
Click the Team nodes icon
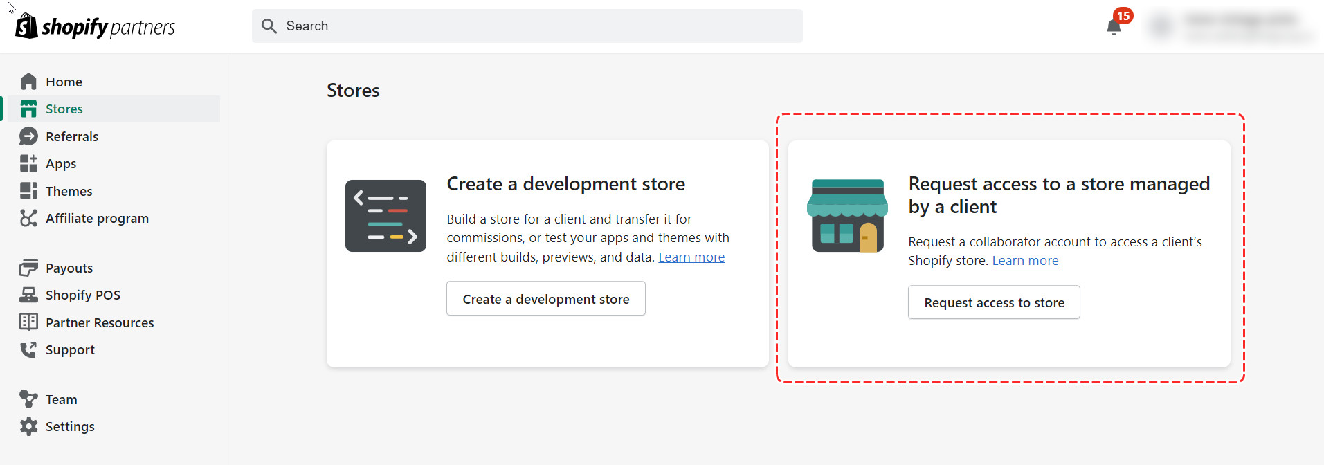pyautogui.click(x=28, y=399)
